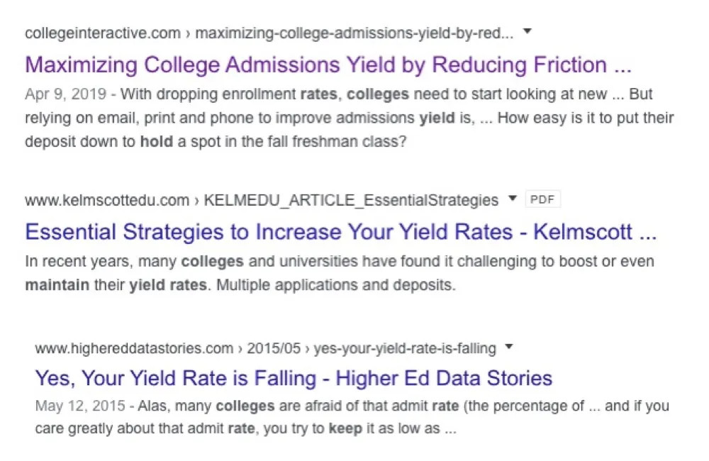Open Yes, Your Yield Rate is Falling result
709x461 pixels.
[293, 377]
